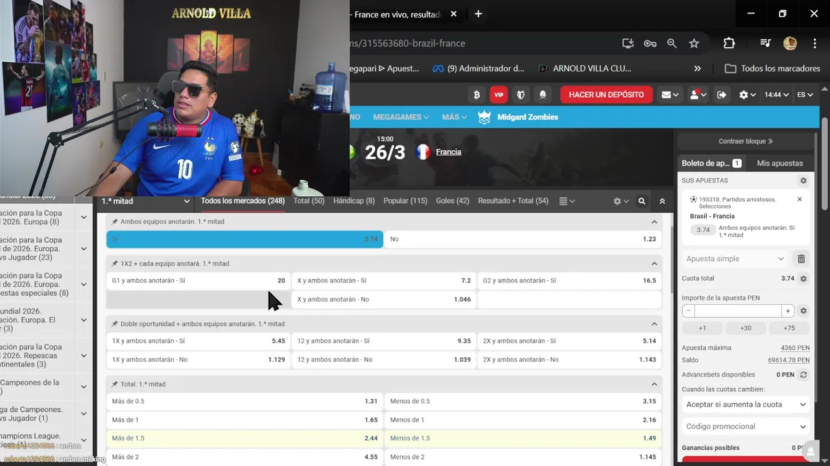
Task: Open the VIP badge button
Action: 499,94
